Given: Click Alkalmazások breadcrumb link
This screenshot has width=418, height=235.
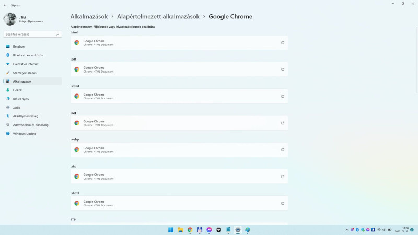Looking at the screenshot, I should coord(89,17).
